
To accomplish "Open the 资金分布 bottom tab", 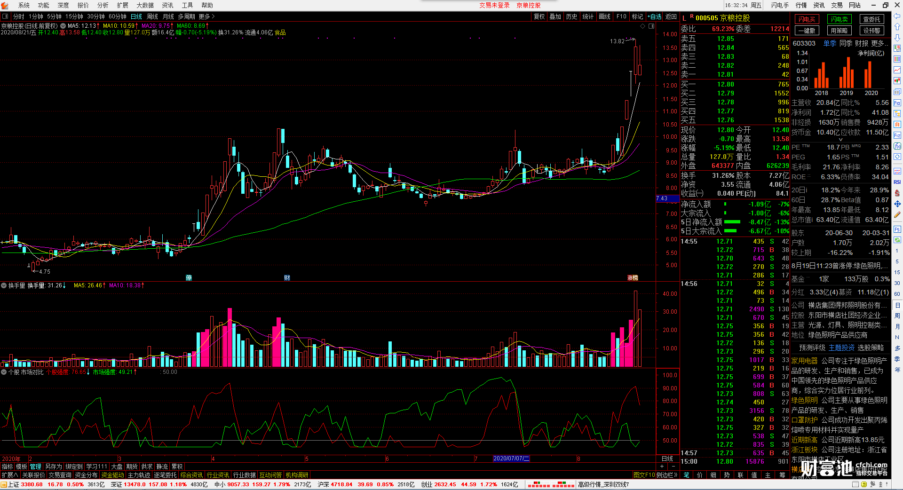I will (x=86, y=475).
